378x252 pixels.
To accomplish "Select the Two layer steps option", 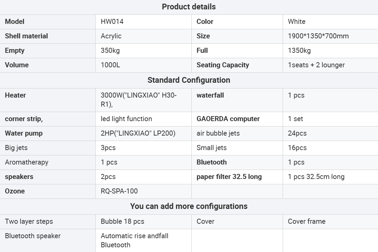I will pyautogui.click(x=29, y=221).
